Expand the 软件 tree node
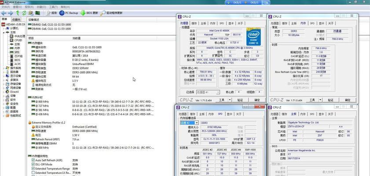Image resolution: width=370 pixels, height=176 pixels. tap(4, 100)
